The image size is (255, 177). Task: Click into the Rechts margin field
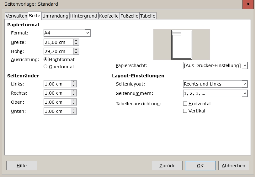point(57,93)
